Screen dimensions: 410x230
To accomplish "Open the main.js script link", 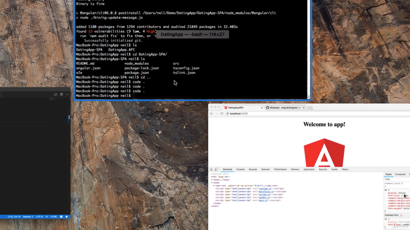I will (263, 200).
